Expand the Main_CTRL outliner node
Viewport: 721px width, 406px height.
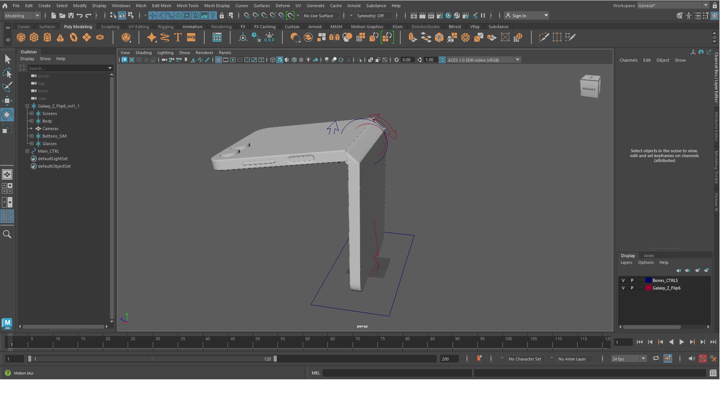click(27, 151)
